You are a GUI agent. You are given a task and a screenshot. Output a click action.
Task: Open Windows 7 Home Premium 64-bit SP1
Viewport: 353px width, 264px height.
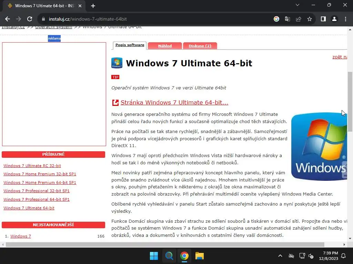tap(40, 183)
